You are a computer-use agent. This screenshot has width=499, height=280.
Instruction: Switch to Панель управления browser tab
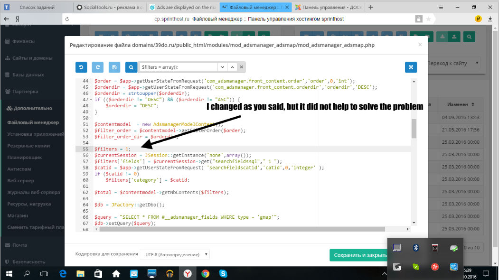(329, 7)
